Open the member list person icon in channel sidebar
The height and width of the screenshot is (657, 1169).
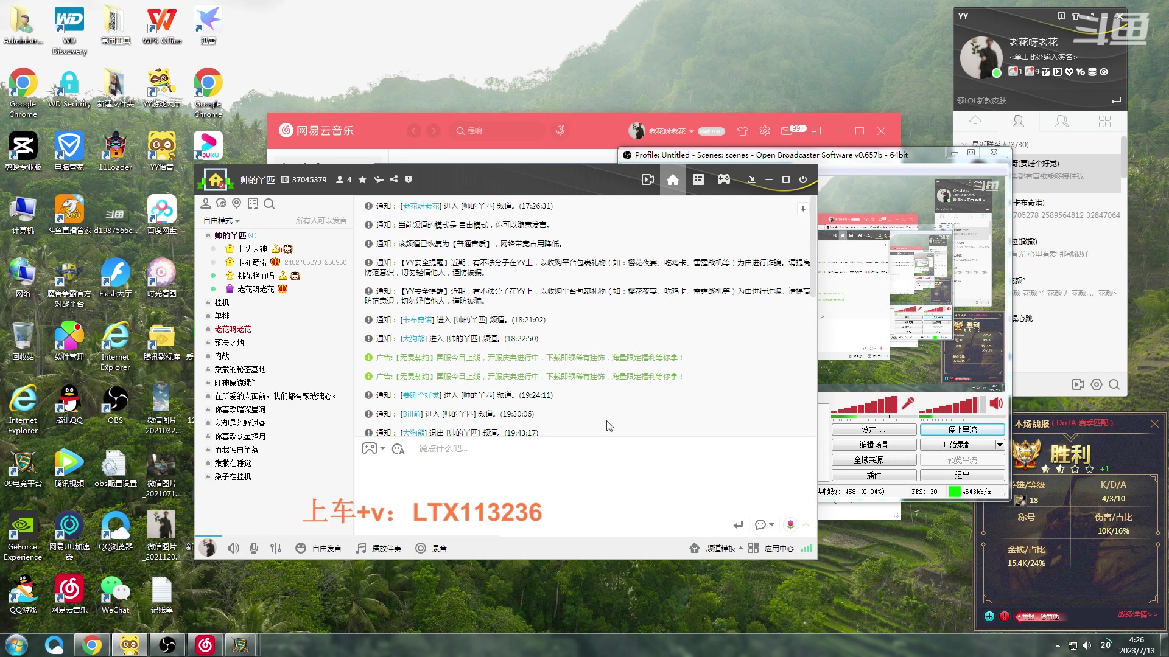[x=206, y=203]
